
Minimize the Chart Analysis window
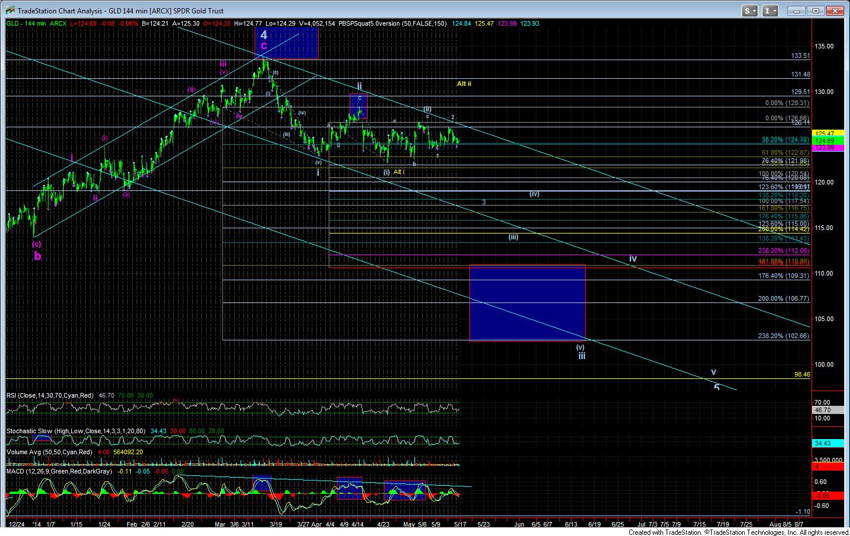[x=797, y=11]
